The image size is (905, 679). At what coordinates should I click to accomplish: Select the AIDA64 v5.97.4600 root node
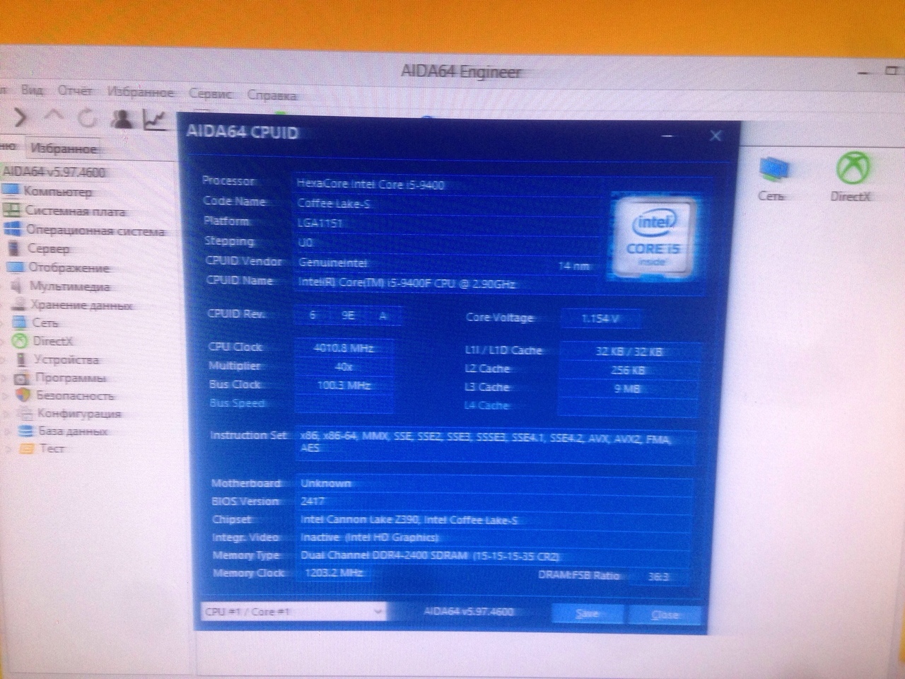54,172
